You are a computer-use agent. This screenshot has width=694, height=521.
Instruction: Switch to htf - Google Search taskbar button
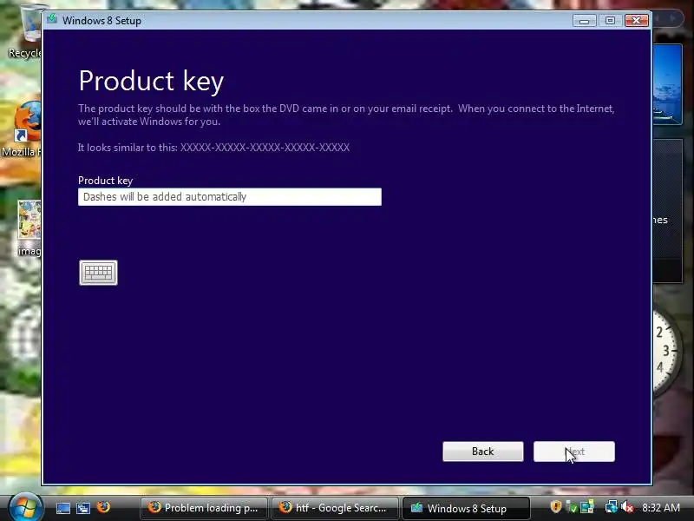334,508
